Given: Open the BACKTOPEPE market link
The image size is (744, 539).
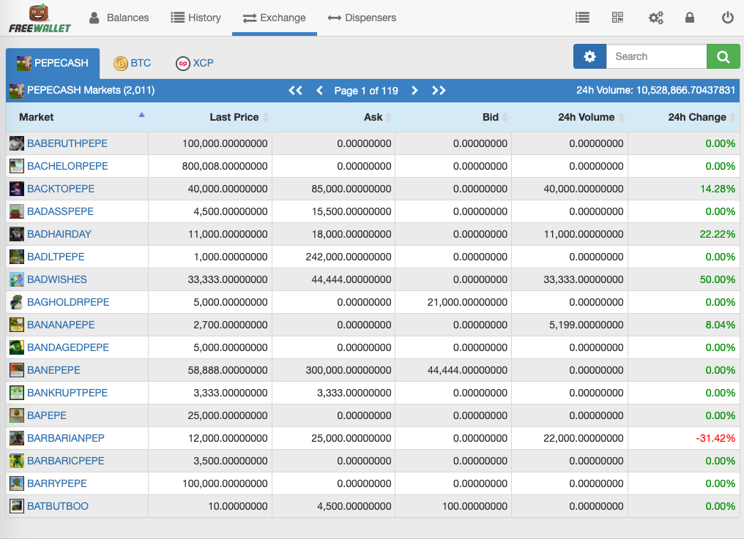Looking at the screenshot, I should (61, 189).
